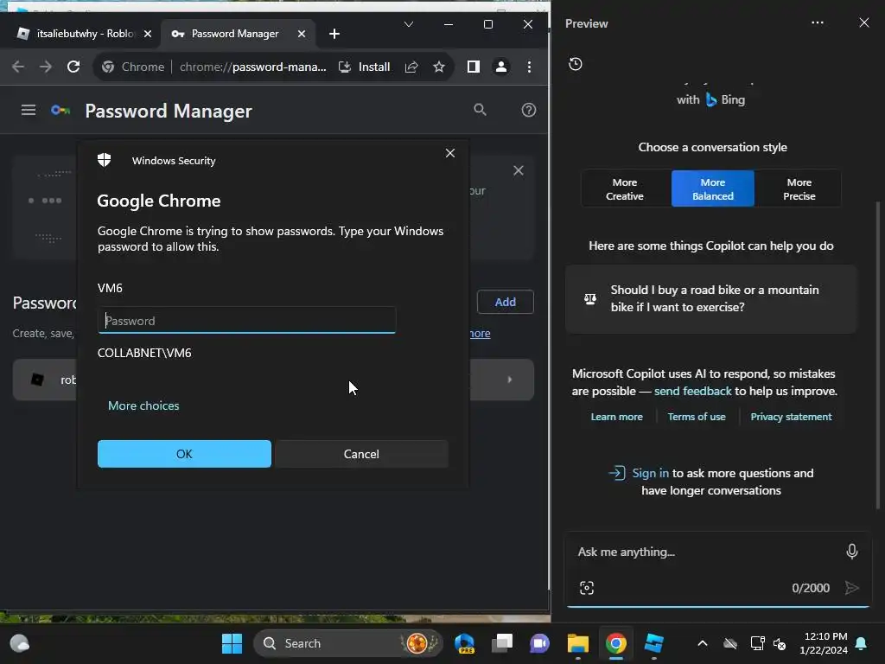
Task: Open the weather widget on taskbar
Action: click(x=19, y=643)
